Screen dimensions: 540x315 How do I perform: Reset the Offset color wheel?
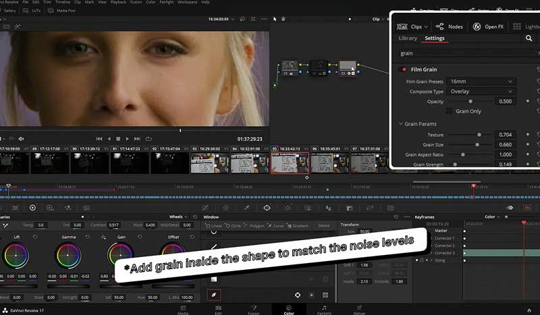tap(192, 237)
